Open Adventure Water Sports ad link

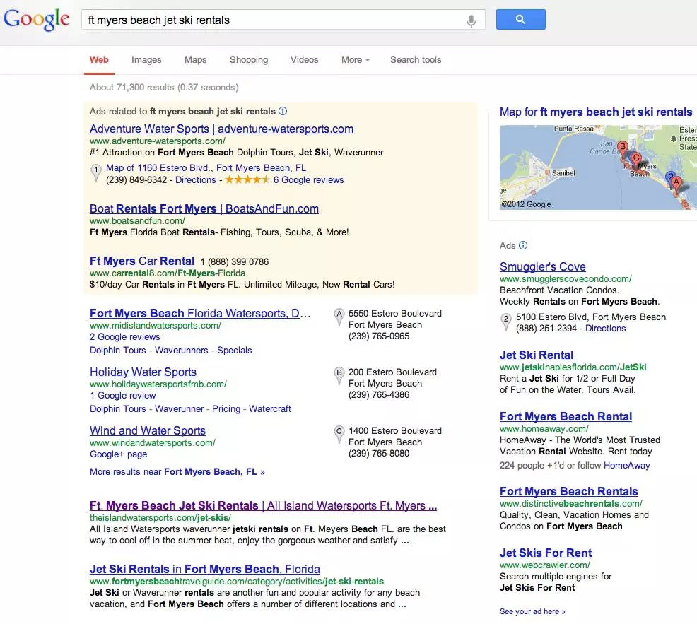(x=221, y=129)
